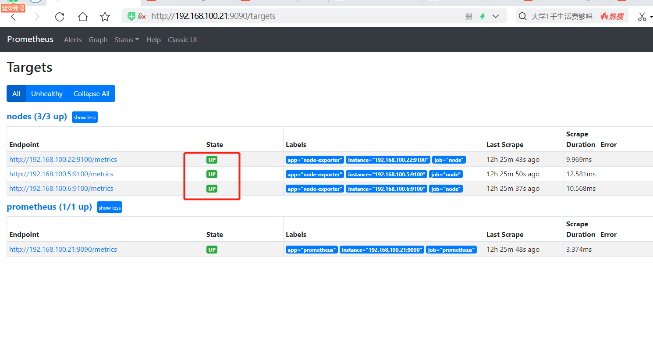Click job="prometheus" label badge

click(451, 250)
